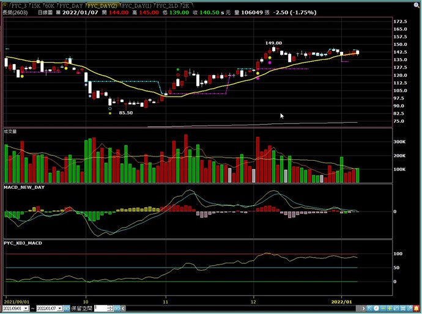This screenshot has height=314, width=422.
Task: Zoom out with the minus icon
Action: click(x=383, y=309)
